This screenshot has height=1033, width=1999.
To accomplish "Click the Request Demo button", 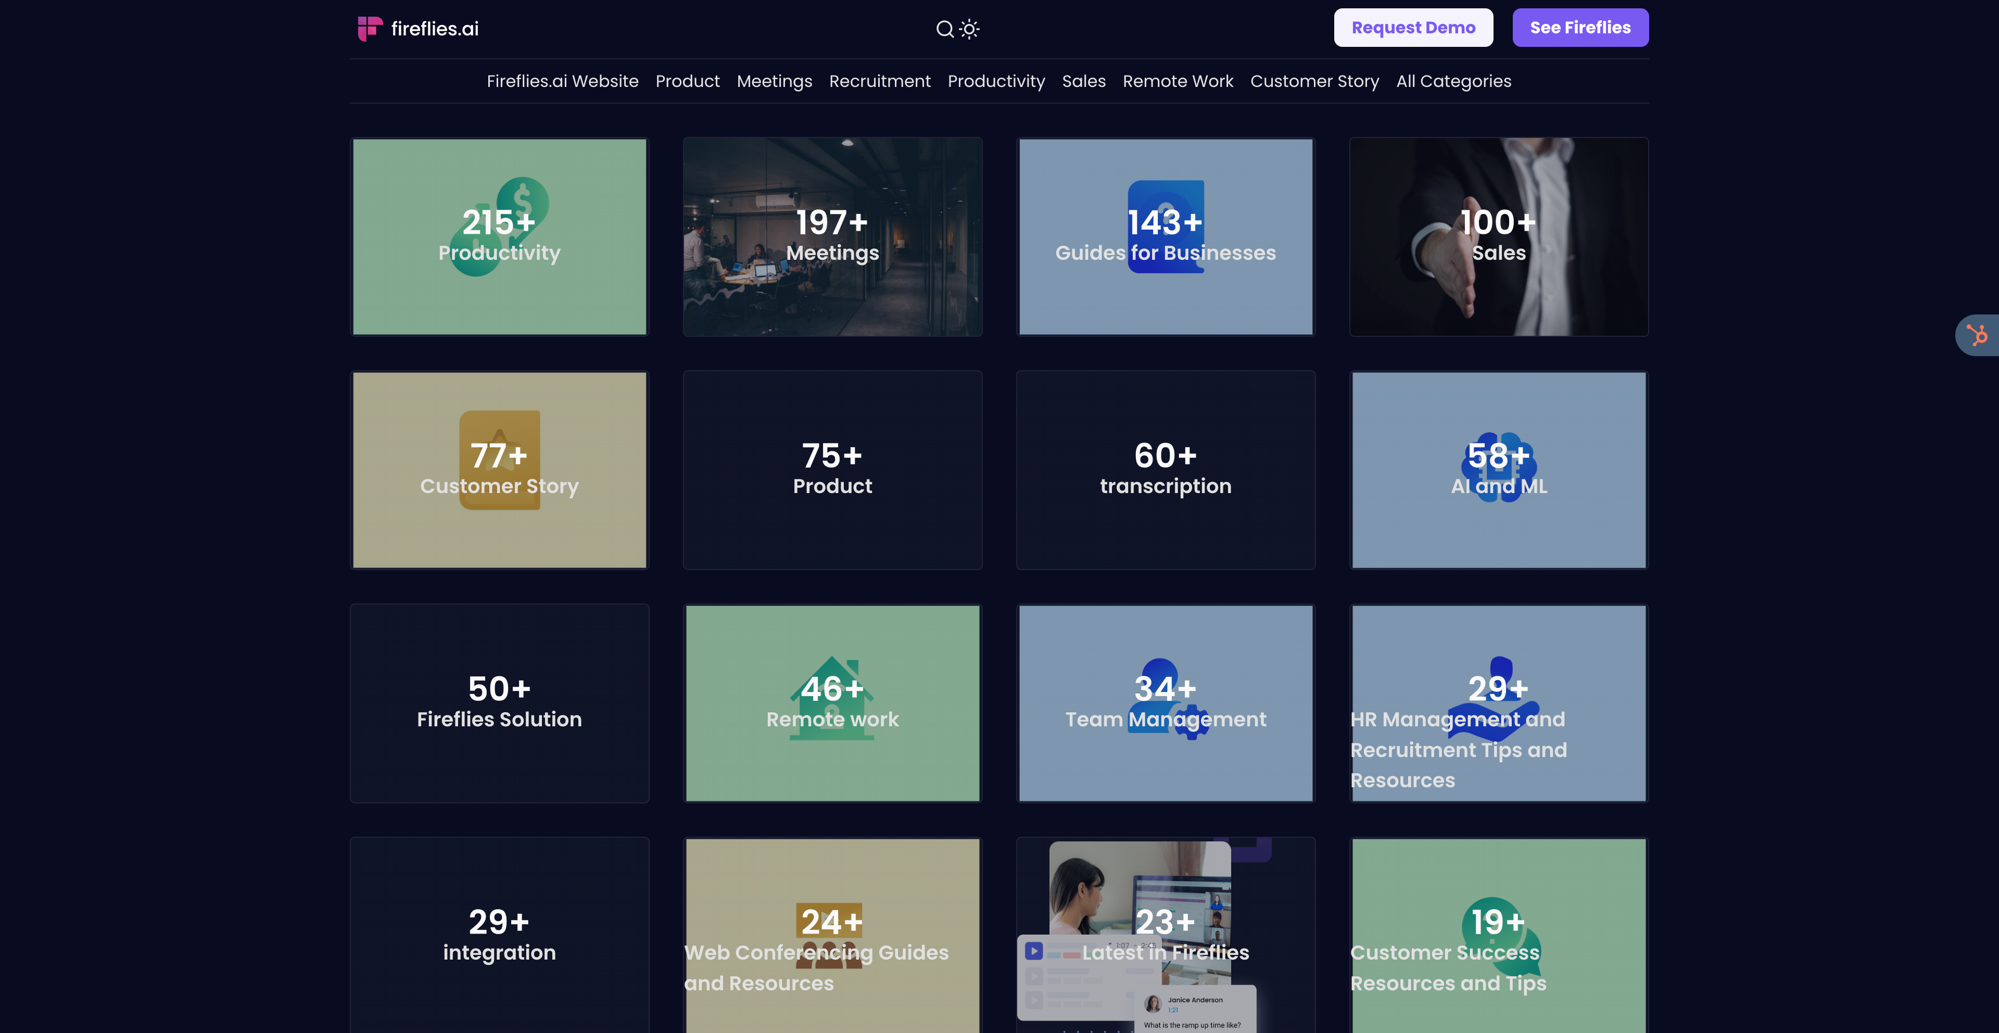I will (x=1412, y=28).
